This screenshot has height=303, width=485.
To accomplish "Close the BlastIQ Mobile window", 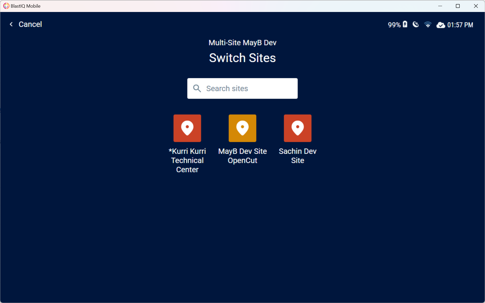I will coord(476,6).
